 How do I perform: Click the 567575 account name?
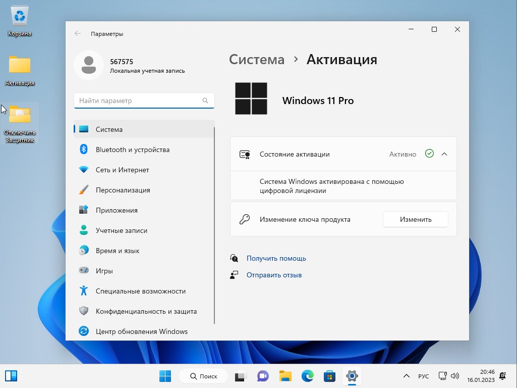tap(122, 62)
